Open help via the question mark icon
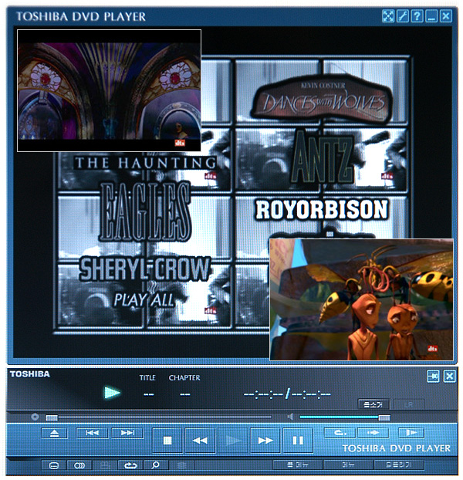The image size is (463, 480). tap(417, 16)
